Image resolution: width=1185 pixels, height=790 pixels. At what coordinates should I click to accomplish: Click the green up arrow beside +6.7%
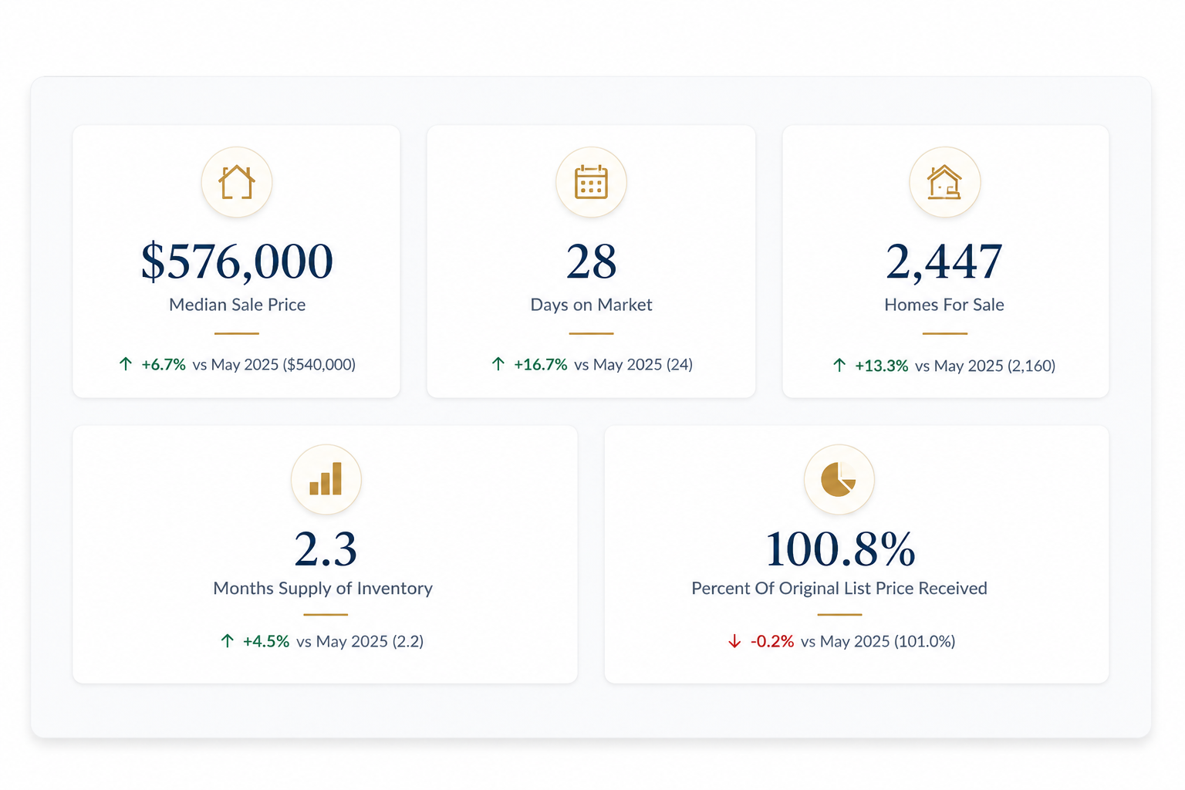point(126,363)
